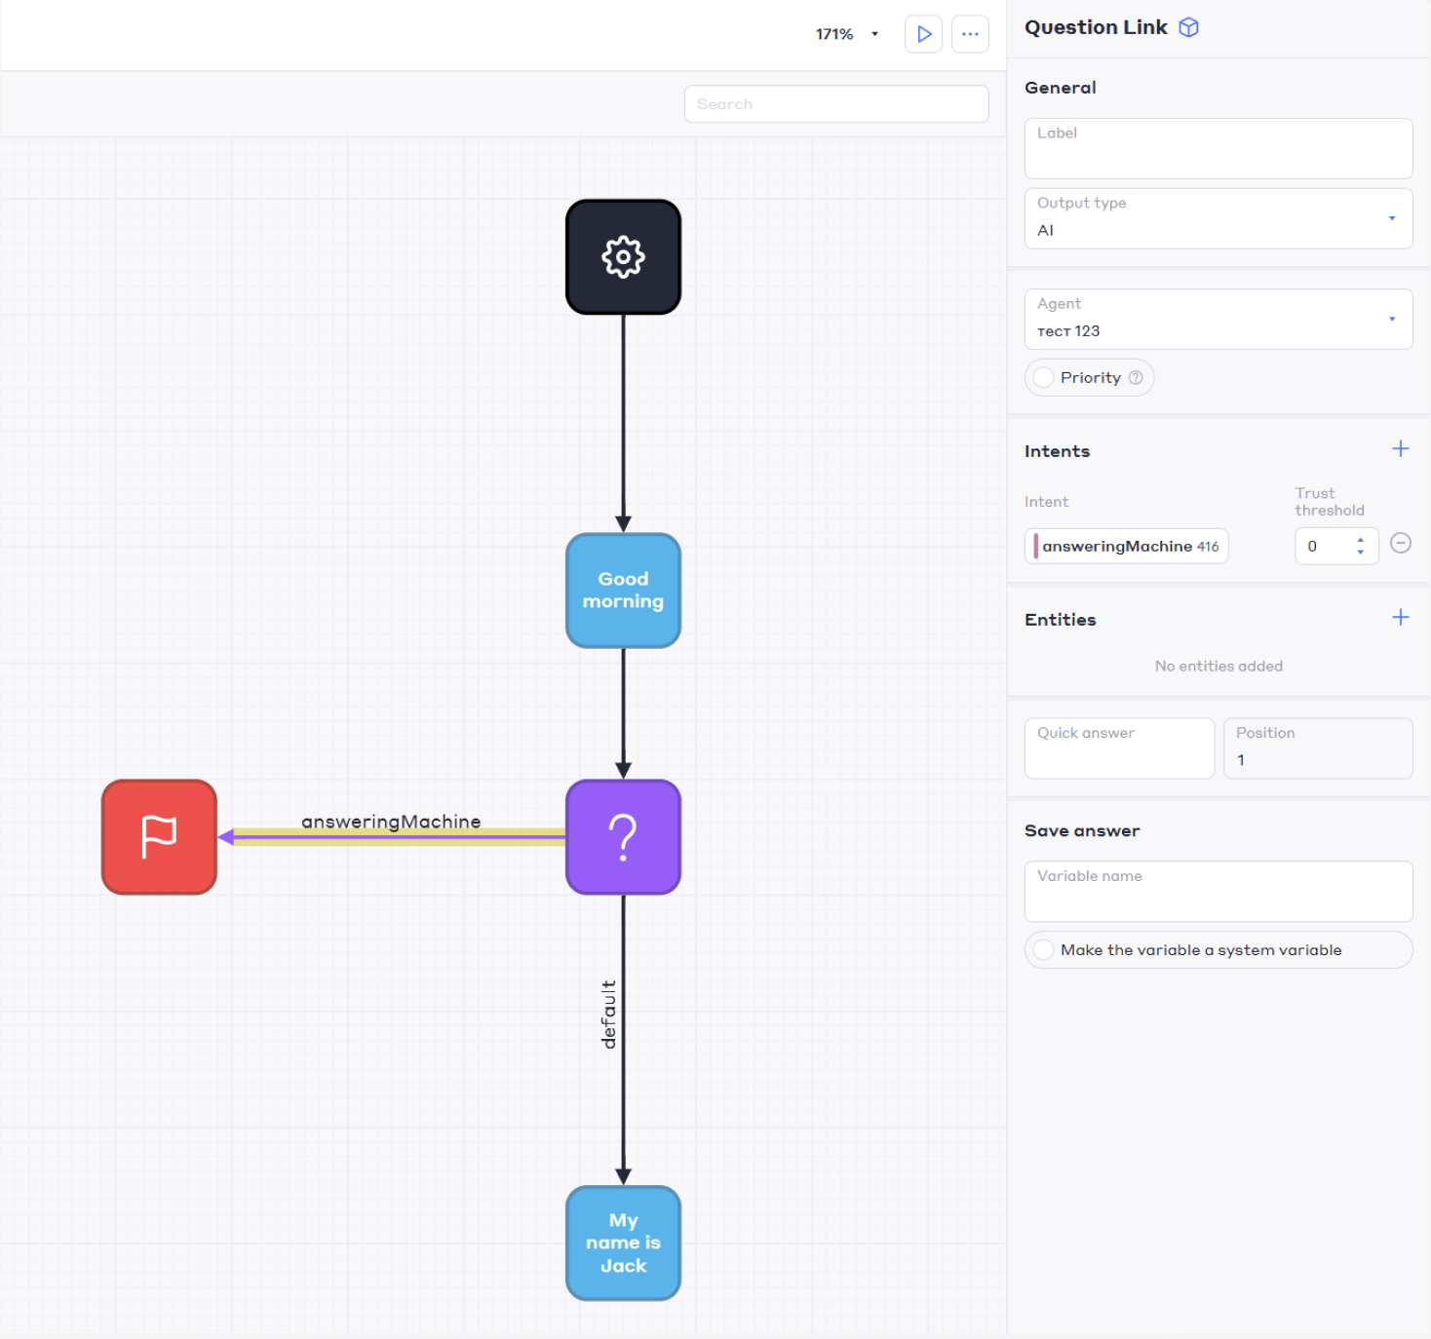The image size is (1431, 1339).
Task: Add a new entity with plus icon
Action: point(1400,618)
